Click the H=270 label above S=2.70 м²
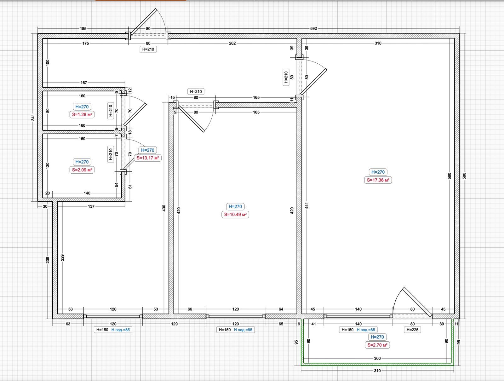This screenshot has height=381, width=504. pos(377,337)
